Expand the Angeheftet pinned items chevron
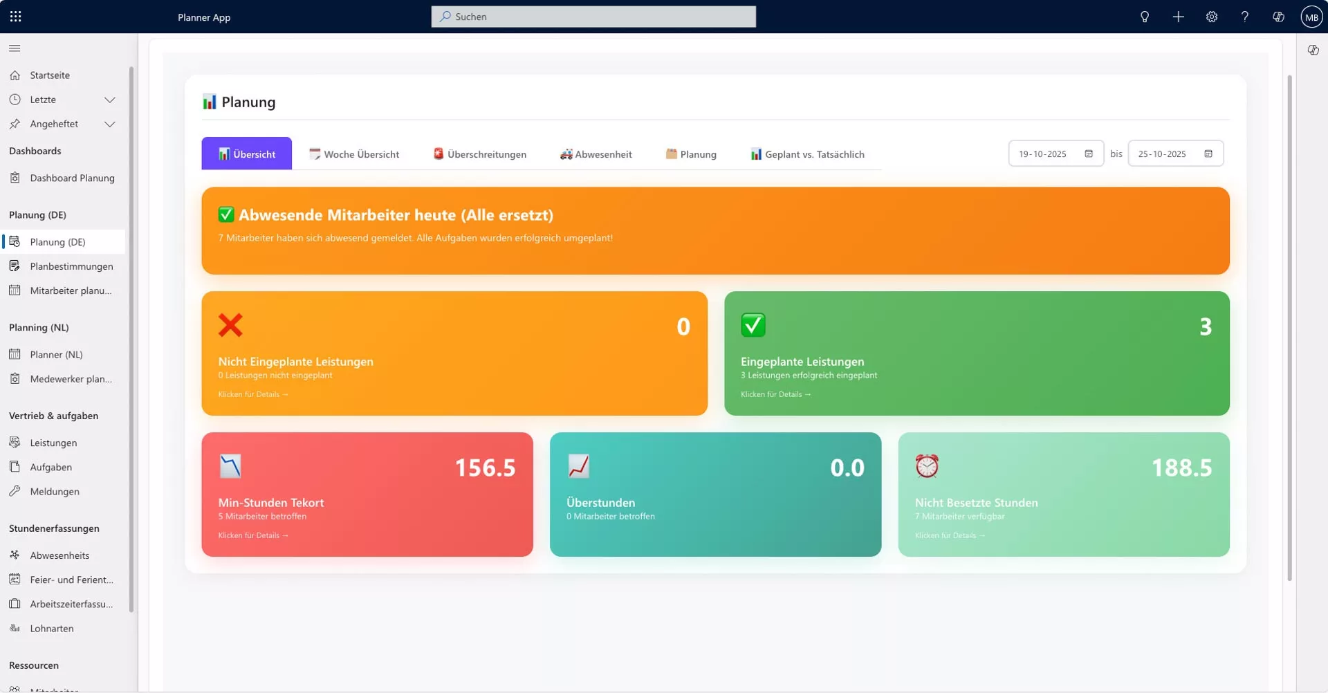This screenshot has height=693, width=1328. coord(109,124)
